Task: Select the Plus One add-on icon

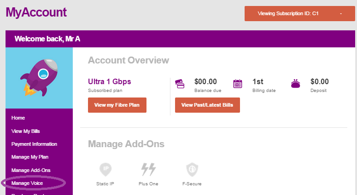Action: [x=148, y=169]
